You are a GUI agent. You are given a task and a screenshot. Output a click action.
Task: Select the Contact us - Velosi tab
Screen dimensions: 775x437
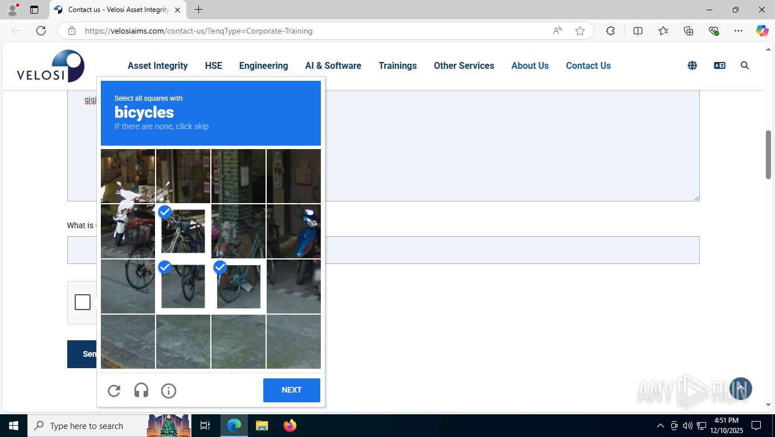click(x=117, y=10)
